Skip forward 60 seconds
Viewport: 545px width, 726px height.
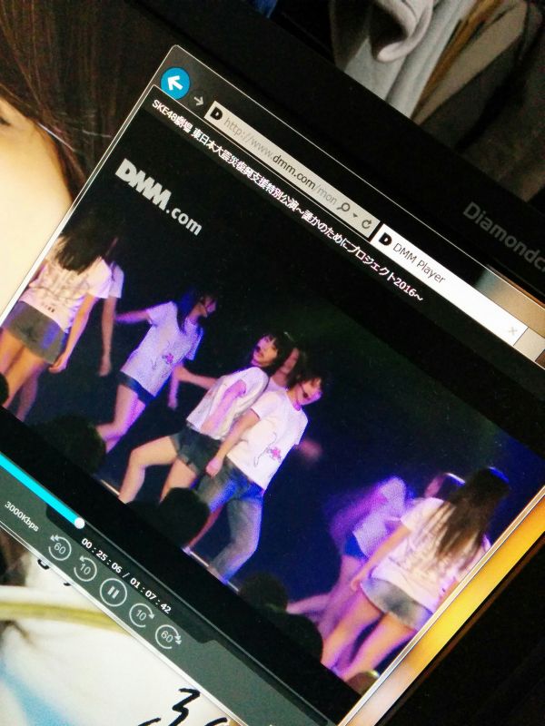tap(167, 637)
